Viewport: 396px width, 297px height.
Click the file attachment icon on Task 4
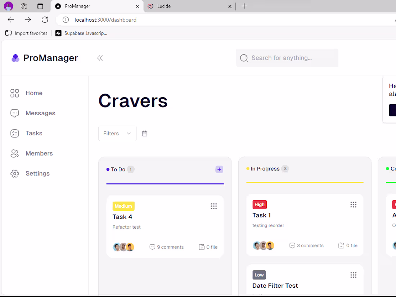point(201,247)
